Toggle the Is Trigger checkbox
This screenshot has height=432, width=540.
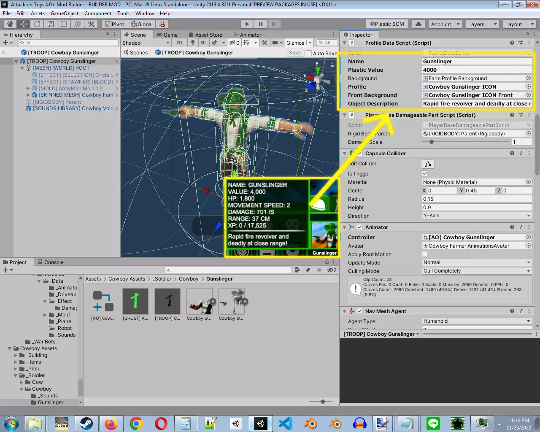[425, 173]
